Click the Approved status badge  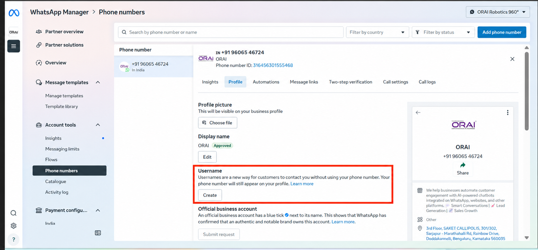tap(223, 146)
